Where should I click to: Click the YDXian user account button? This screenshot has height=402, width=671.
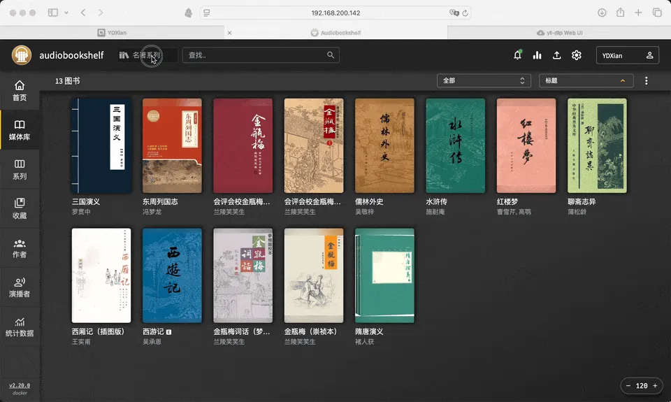(x=627, y=55)
